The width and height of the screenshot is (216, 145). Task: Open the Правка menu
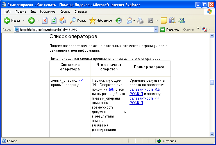tap(21, 11)
